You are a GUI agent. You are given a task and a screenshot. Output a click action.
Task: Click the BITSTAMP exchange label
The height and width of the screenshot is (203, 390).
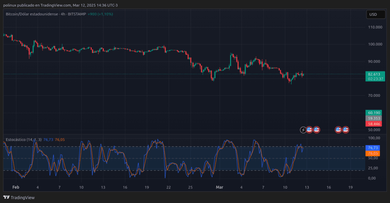click(77, 14)
